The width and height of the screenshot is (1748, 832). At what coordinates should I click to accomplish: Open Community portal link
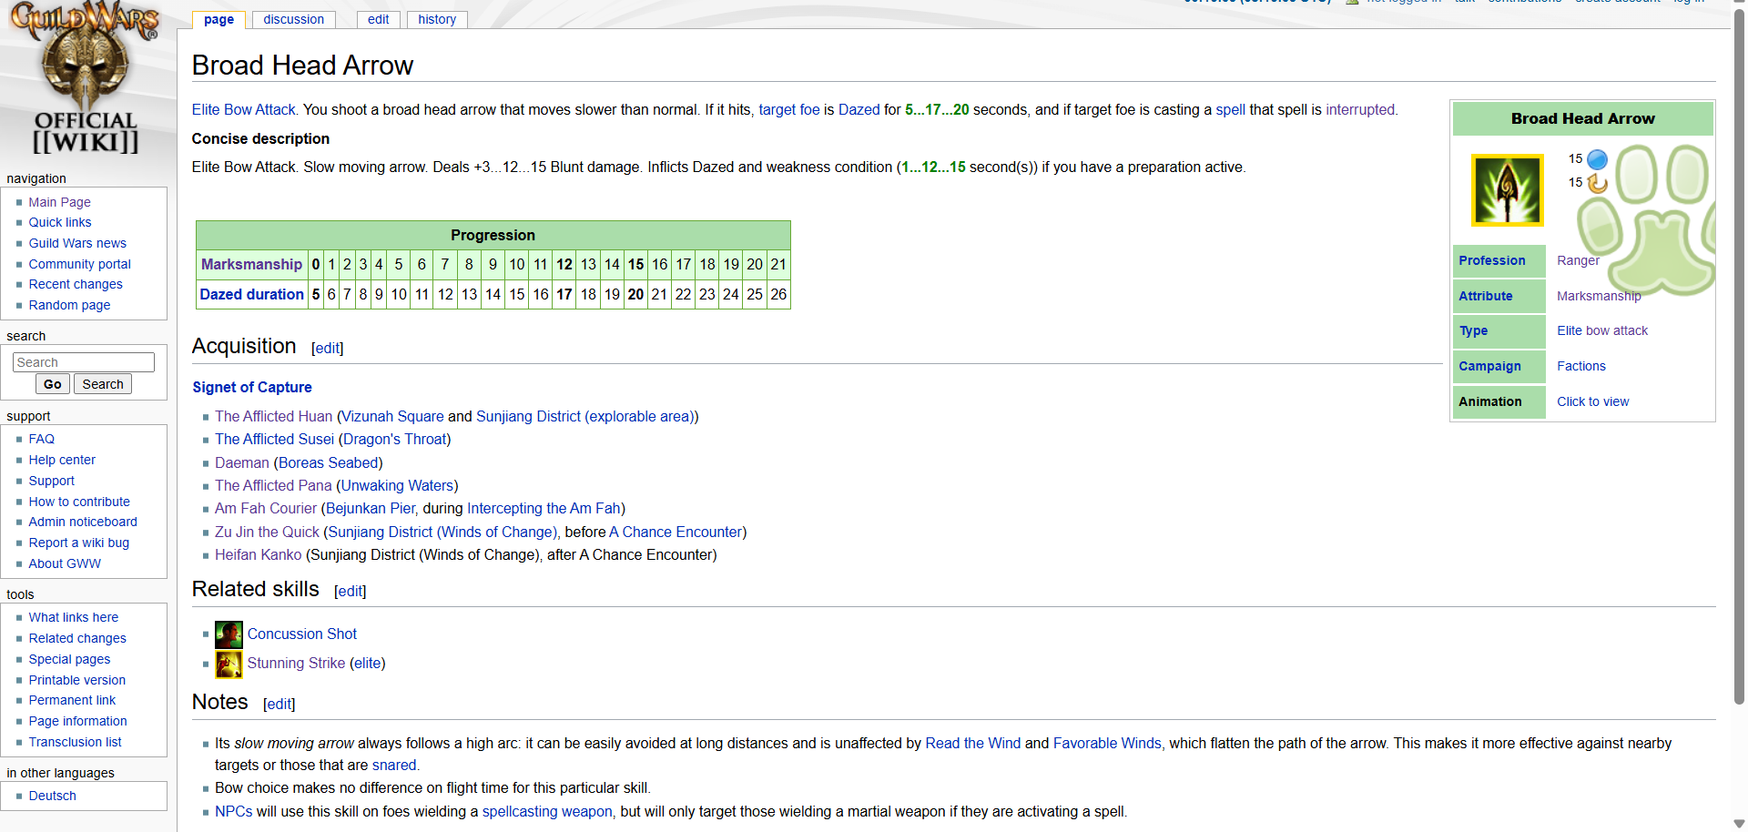(80, 264)
